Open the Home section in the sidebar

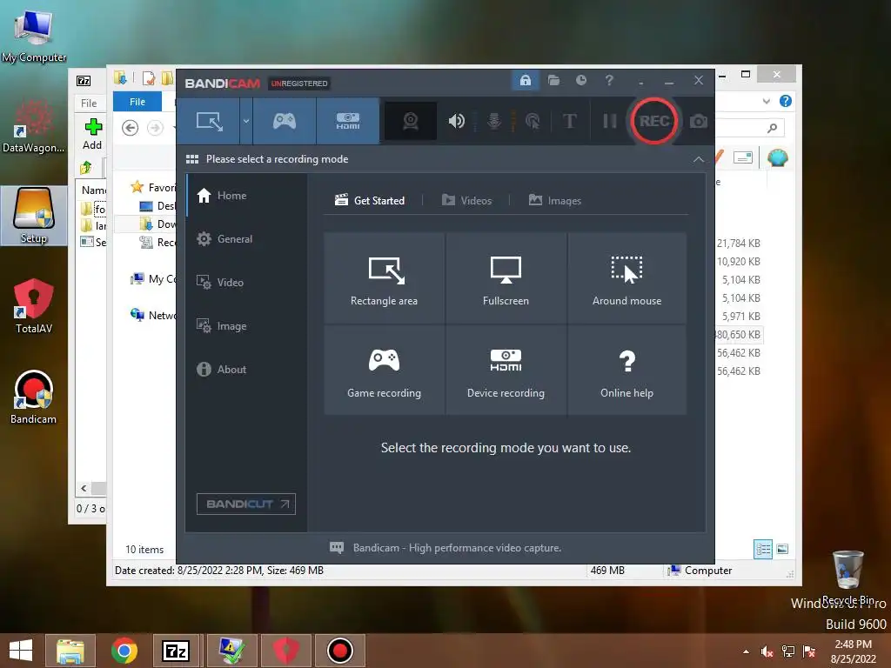(x=247, y=196)
